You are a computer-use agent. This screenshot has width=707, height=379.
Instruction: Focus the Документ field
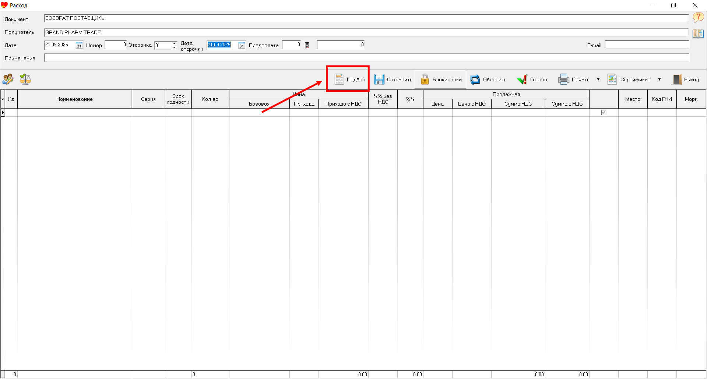[x=366, y=18]
